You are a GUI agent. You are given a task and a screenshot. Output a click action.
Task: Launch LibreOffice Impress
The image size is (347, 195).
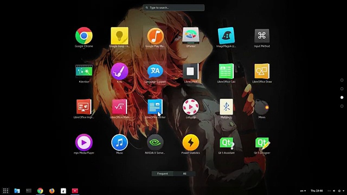tap(84, 107)
